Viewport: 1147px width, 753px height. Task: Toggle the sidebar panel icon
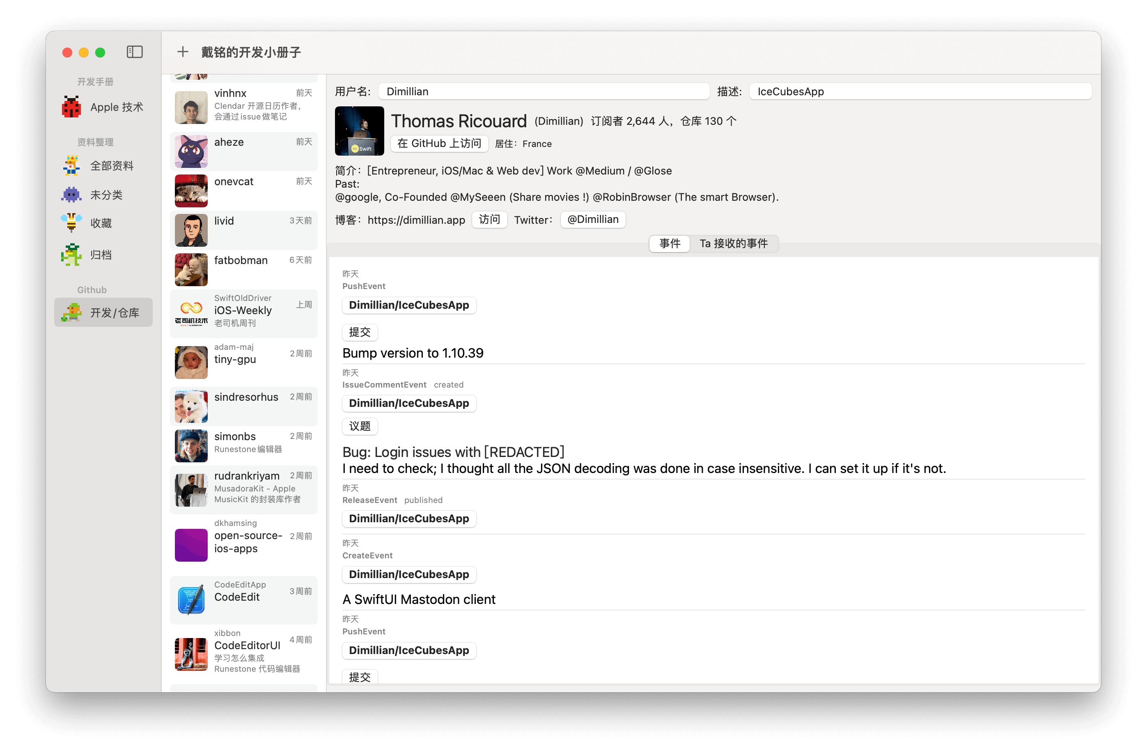(135, 52)
